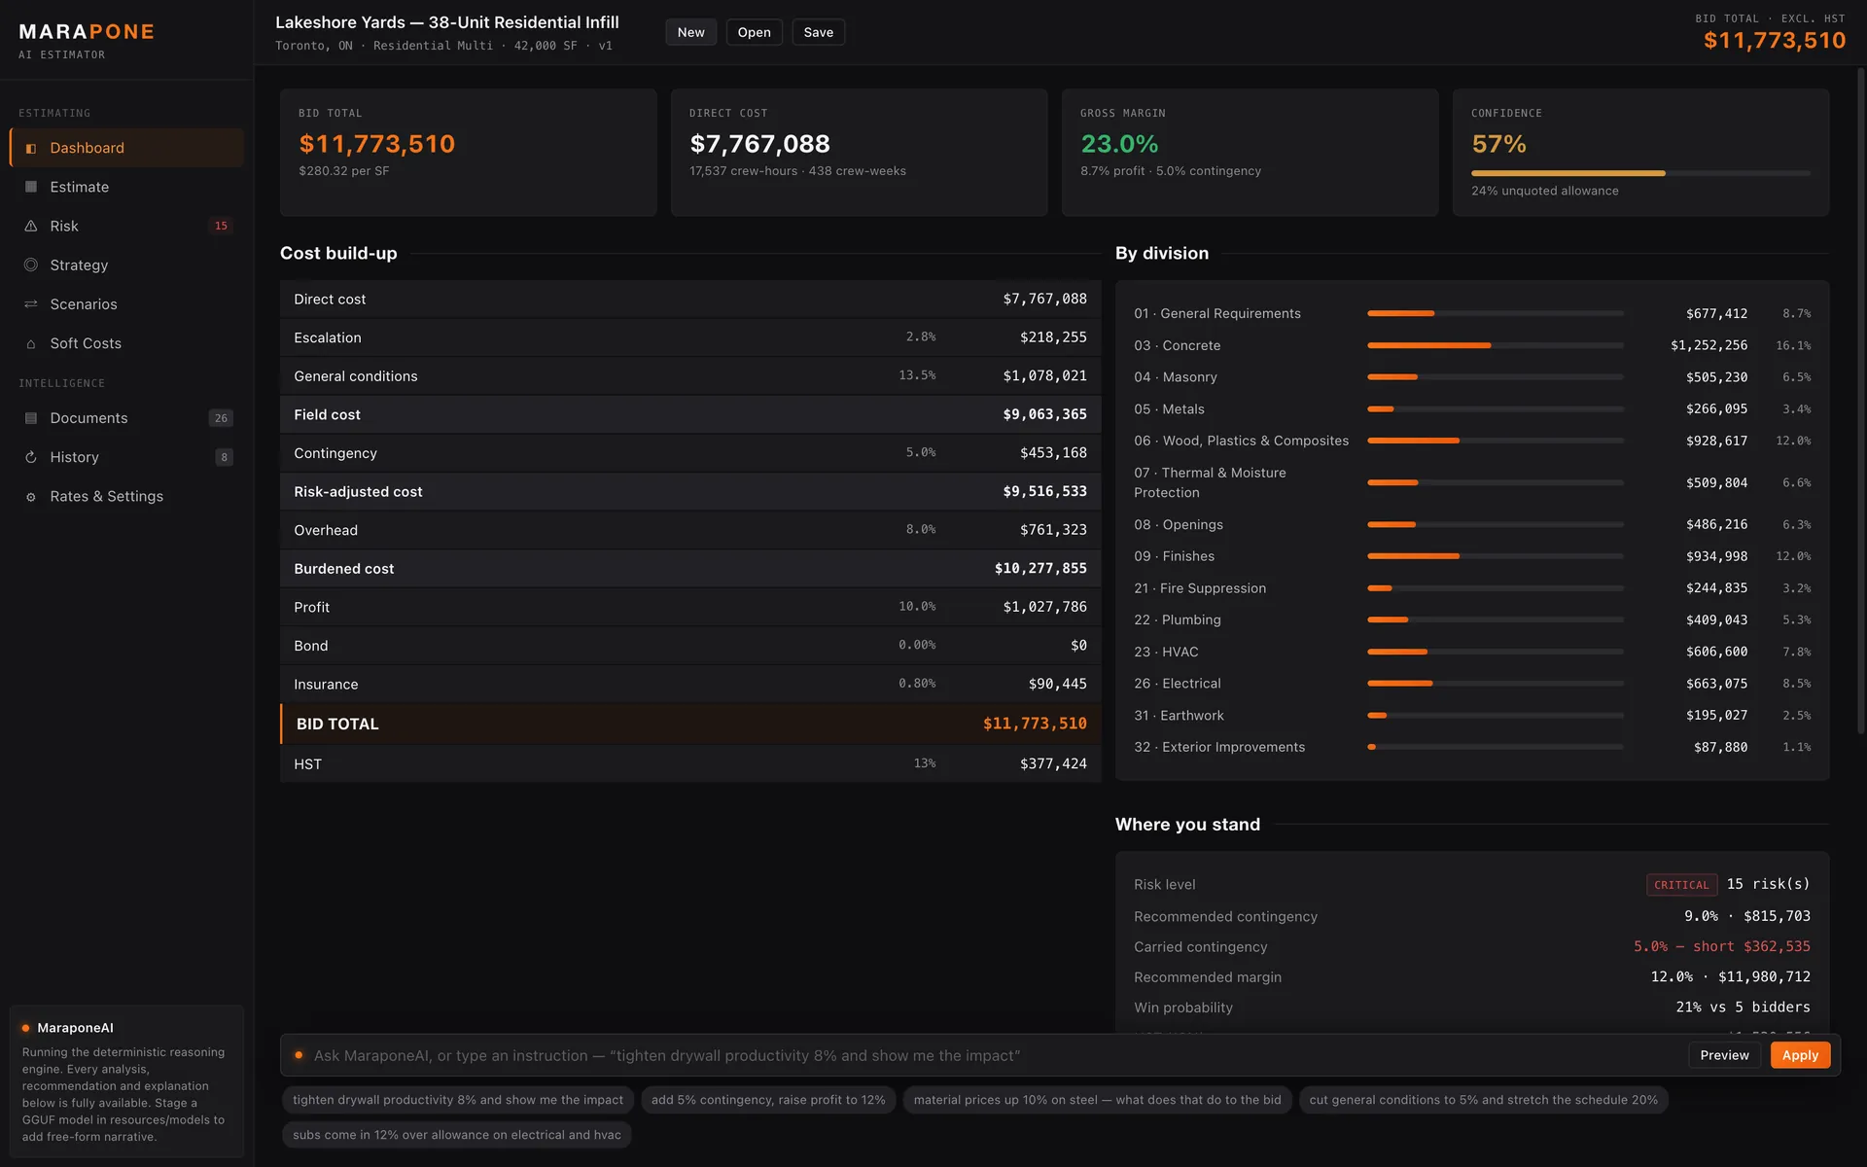Click the '26 · Electrical' division label
The height and width of the screenshot is (1167, 1867).
tap(1177, 684)
